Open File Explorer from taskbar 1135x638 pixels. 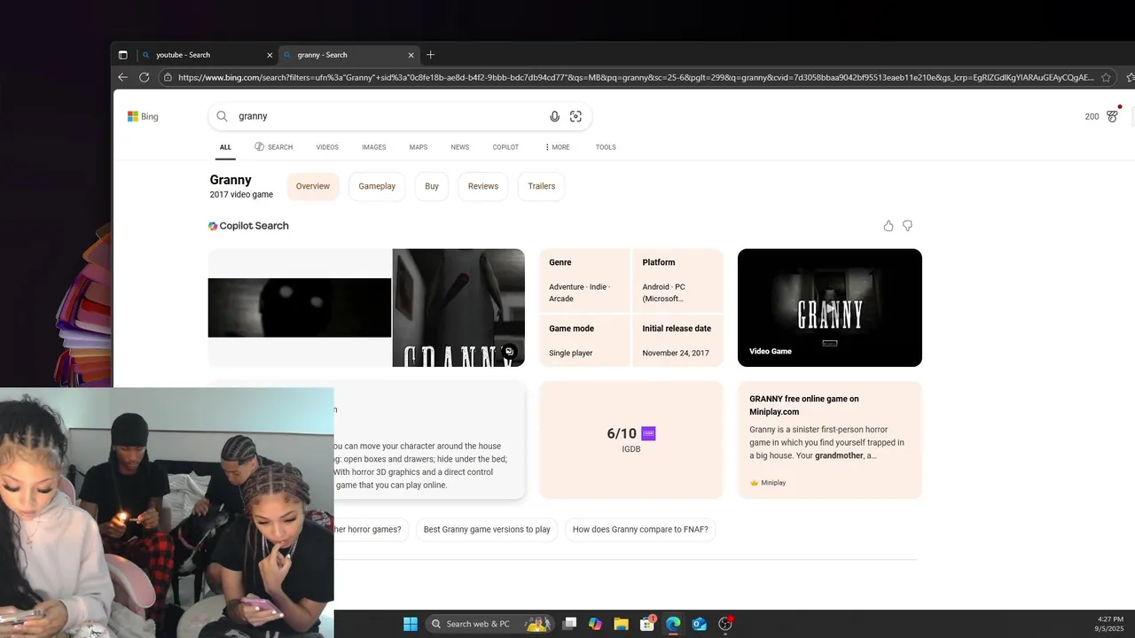pyautogui.click(x=621, y=624)
